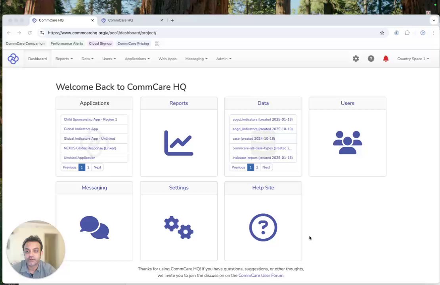Expand the Reports menu dropdown

pyautogui.click(x=64, y=59)
